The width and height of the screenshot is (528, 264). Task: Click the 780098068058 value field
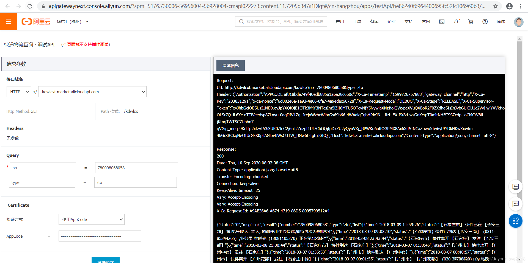(136, 168)
